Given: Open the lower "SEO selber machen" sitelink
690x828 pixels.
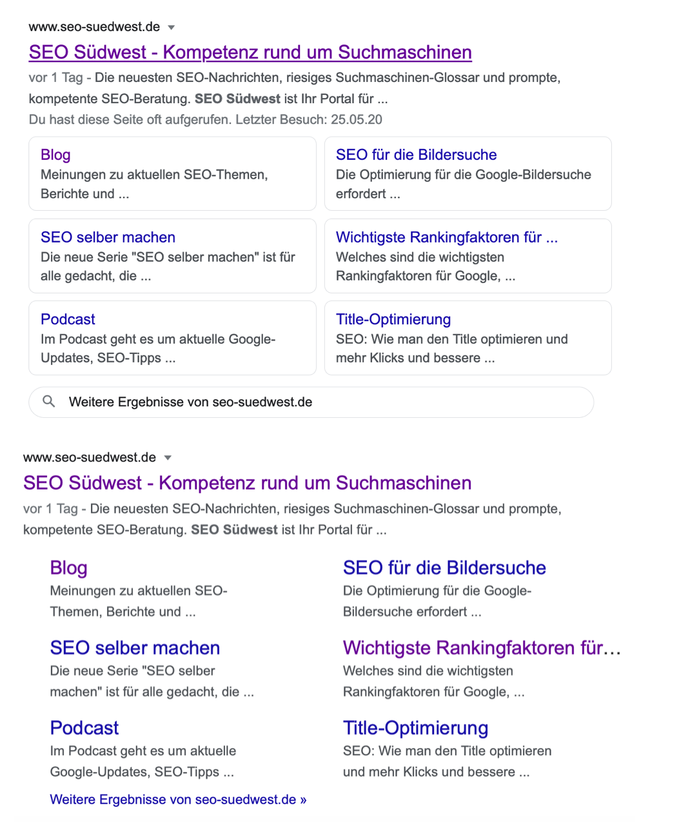Looking at the screenshot, I should (x=135, y=648).
